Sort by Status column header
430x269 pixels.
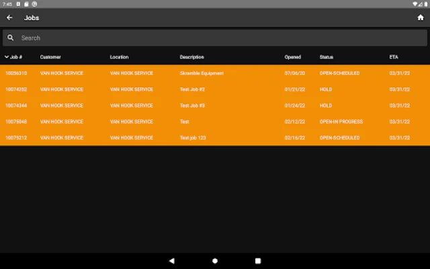click(x=326, y=57)
